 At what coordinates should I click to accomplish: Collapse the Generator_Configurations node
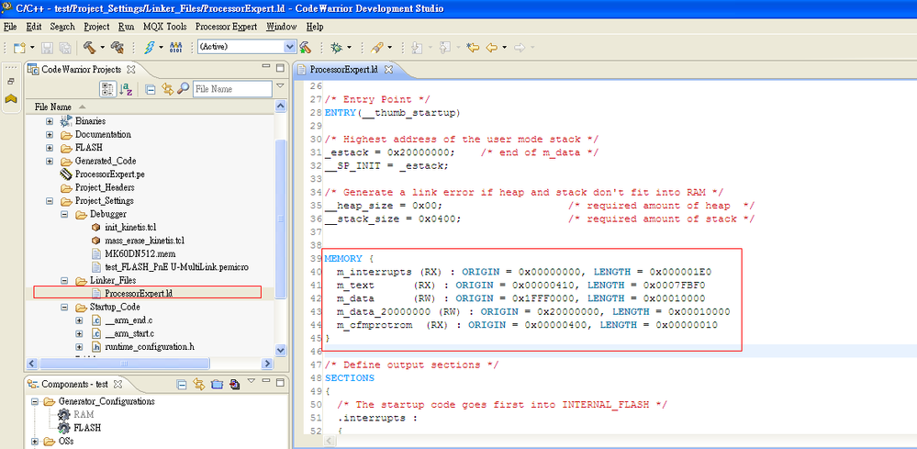(x=35, y=401)
